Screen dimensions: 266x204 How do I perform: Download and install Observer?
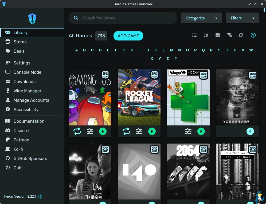click(x=250, y=131)
